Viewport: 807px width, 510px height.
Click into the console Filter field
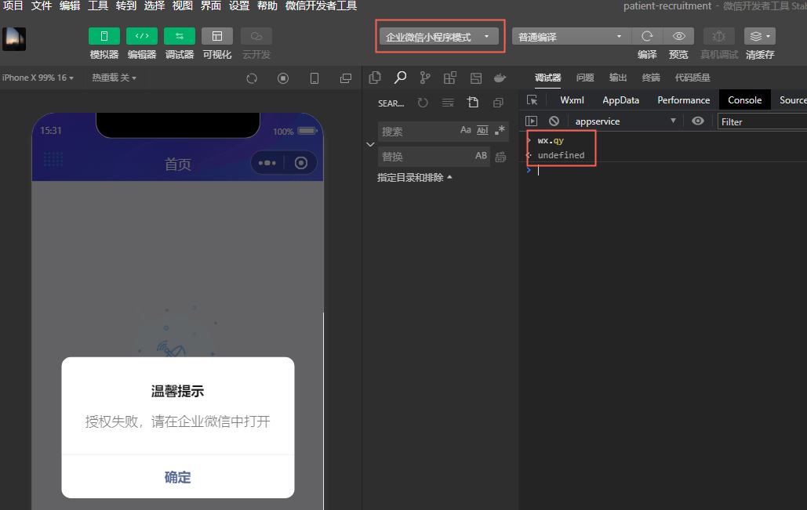click(x=762, y=122)
